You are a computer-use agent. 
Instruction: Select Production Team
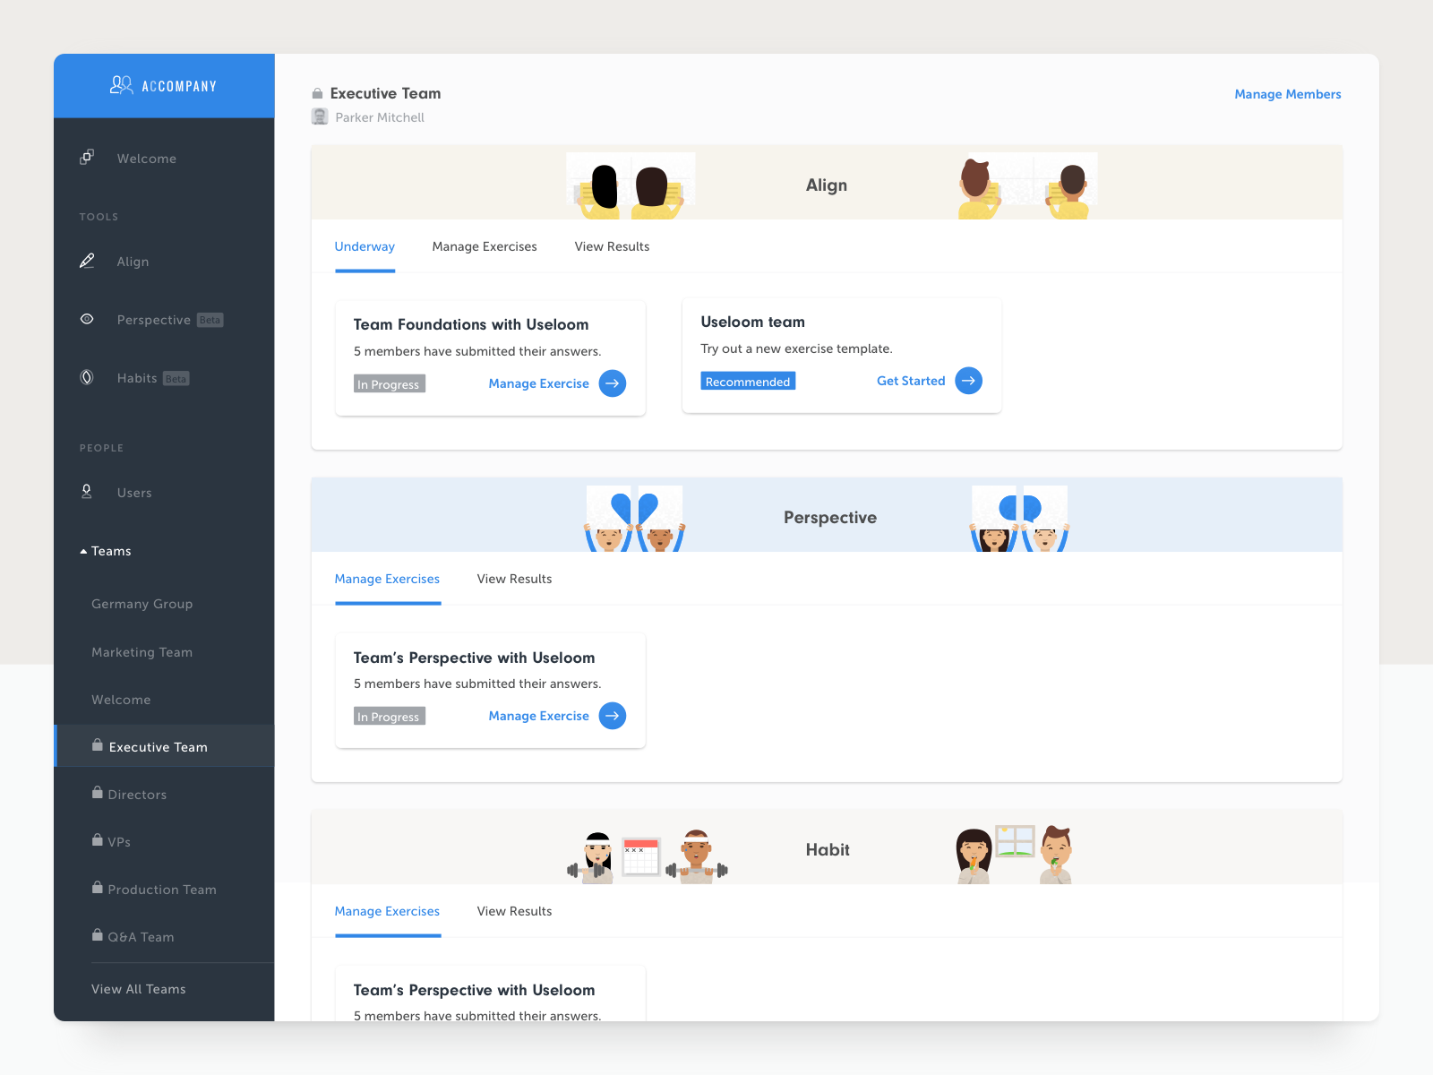click(x=162, y=890)
